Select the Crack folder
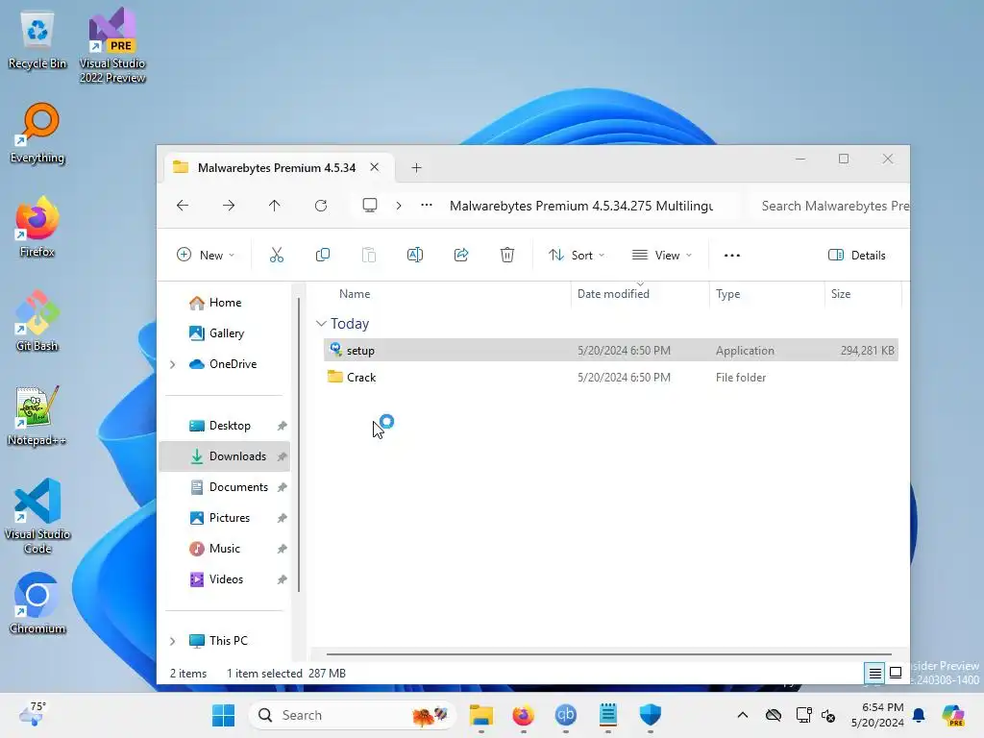This screenshot has width=984, height=738. 610,377
